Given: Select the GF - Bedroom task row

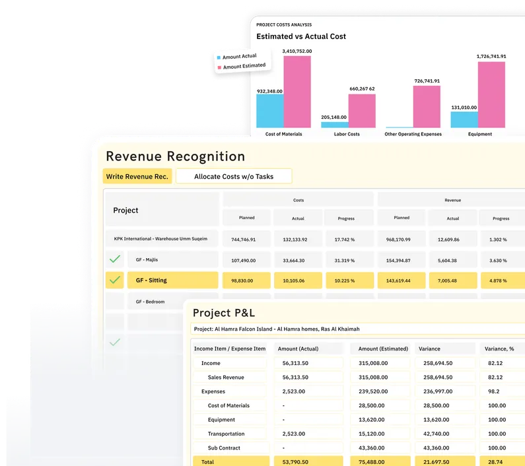Looking at the screenshot, I should [x=173, y=301].
